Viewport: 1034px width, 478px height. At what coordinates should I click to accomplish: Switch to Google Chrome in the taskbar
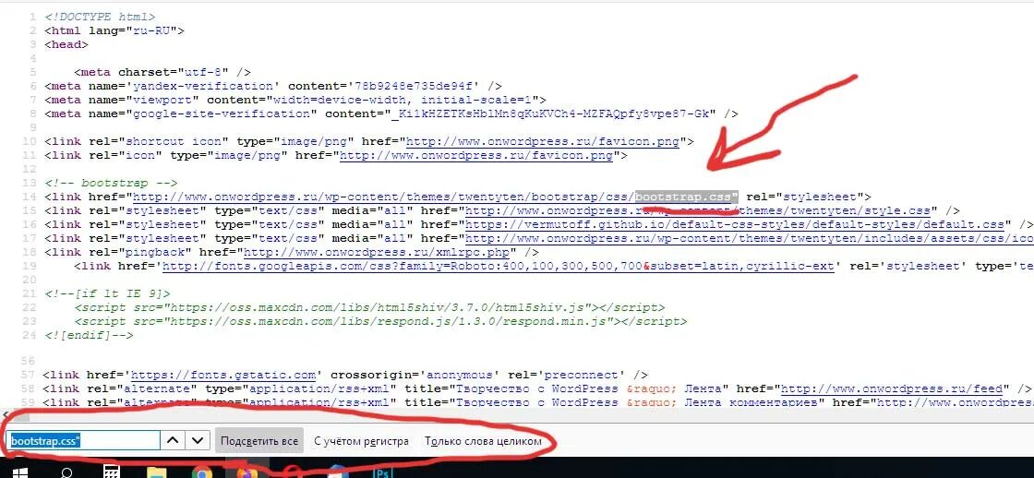tap(202, 472)
